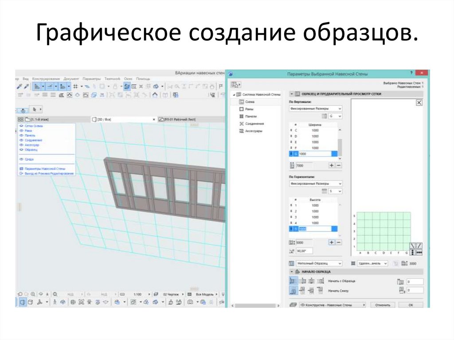This screenshot has width=454, height=340.
Task: Open the Favorites button in dialog top-left
Action: point(236,85)
